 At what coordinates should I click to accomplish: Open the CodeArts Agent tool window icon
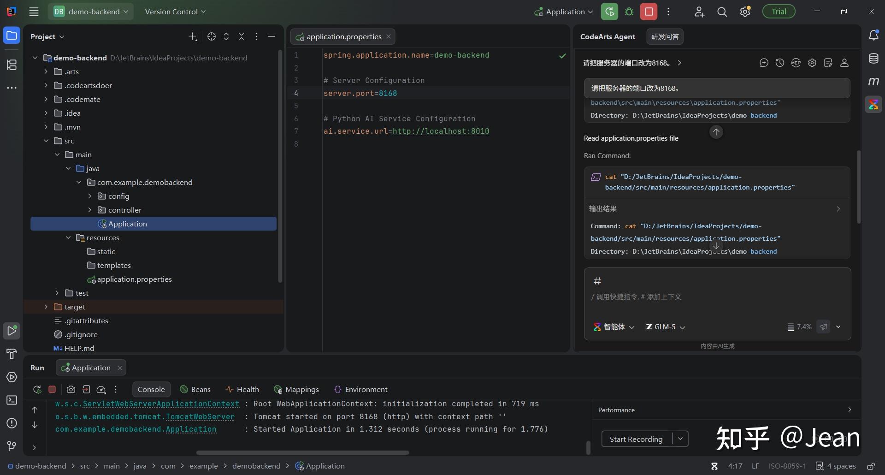pos(873,105)
